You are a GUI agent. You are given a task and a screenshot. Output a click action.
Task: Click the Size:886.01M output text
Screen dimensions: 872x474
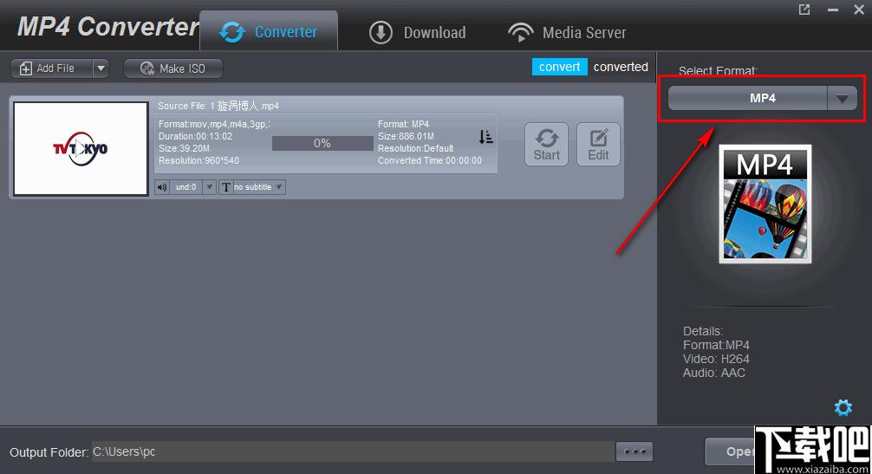pyautogui.click(x=406, y=136)
